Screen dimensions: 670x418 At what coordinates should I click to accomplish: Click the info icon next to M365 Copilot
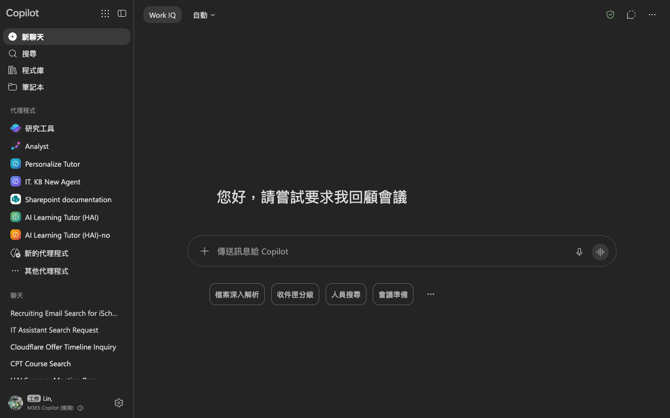80,408
